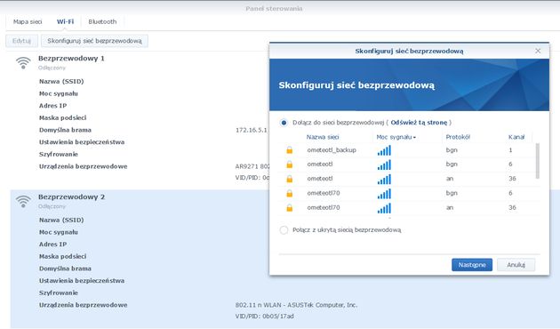Click the Odśwież tą stronę link
This screenshot has height=329, width=560.
coord(419,123)
